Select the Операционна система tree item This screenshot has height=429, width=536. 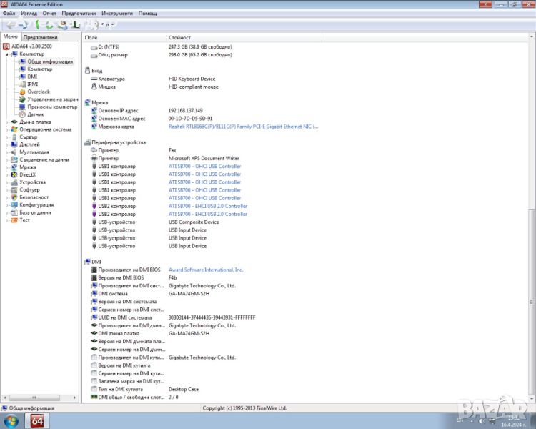click(45, 129)
